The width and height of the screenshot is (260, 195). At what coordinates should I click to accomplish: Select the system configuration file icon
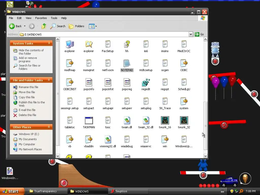point(184,102)
